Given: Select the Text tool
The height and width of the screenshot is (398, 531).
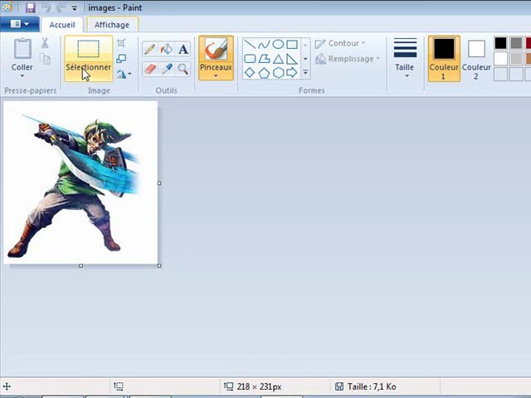Looking at the screenshot, I should (x=183, y=50).
